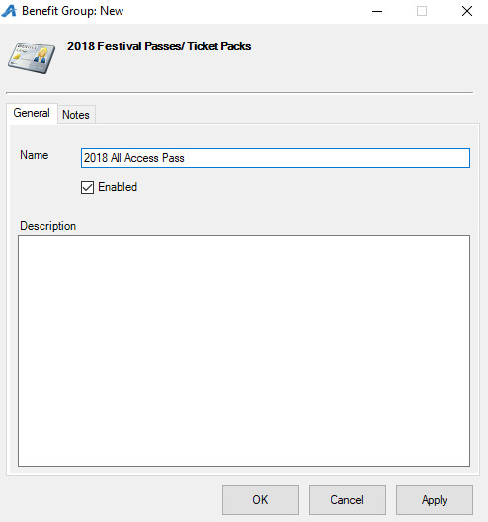
Task: Click the Description label
Action: pos(47,226)
